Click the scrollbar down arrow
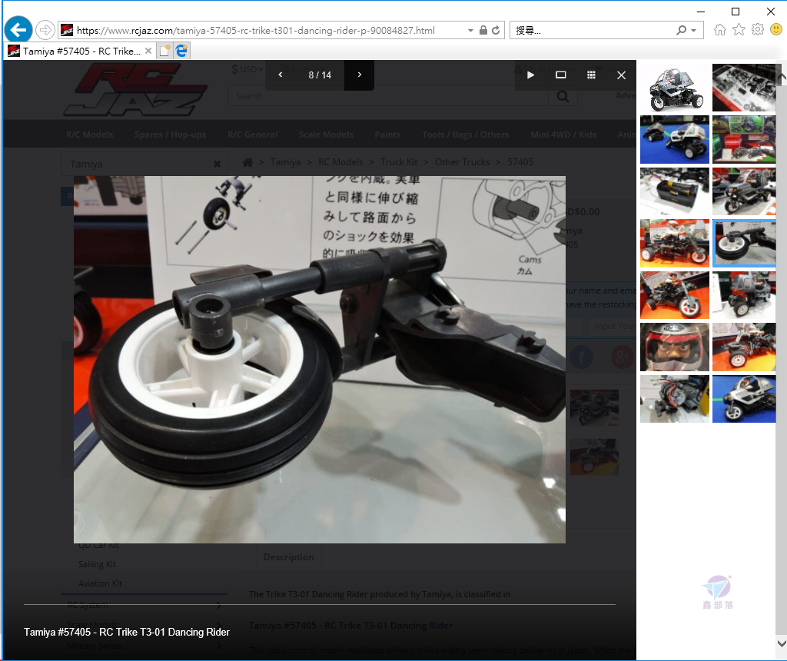The image size is (787, 661). pos(782,643)
